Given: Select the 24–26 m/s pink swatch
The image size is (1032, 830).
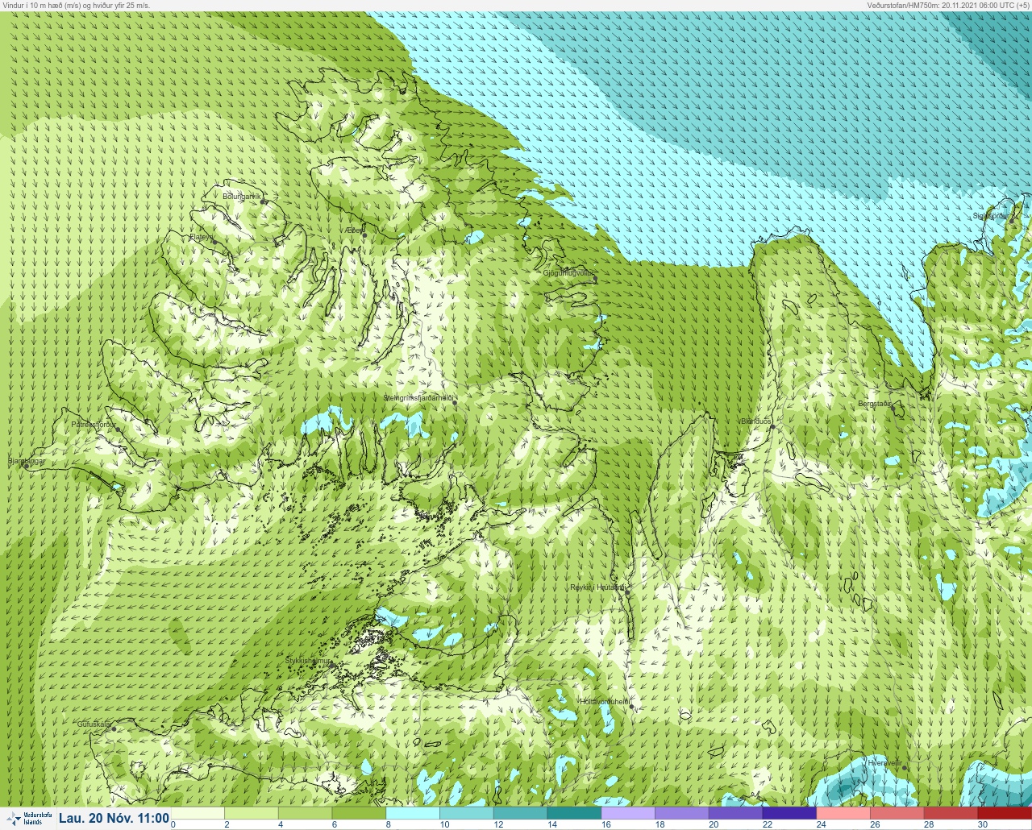Looking at the screenshot, I should click(843, 813).
